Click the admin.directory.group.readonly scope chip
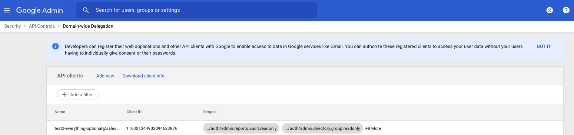Screen dimensions: 574x135 point(322,128)
